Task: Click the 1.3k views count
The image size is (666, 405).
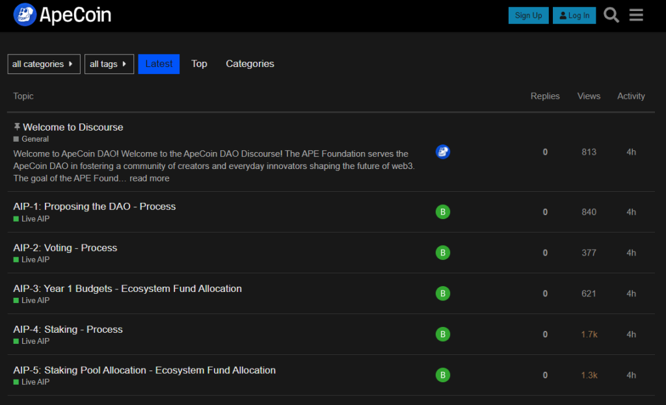Action: tap(589, 375)
